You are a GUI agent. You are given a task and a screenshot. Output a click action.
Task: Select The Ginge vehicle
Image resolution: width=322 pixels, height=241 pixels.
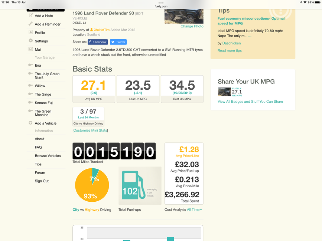(x=43, y=94)
